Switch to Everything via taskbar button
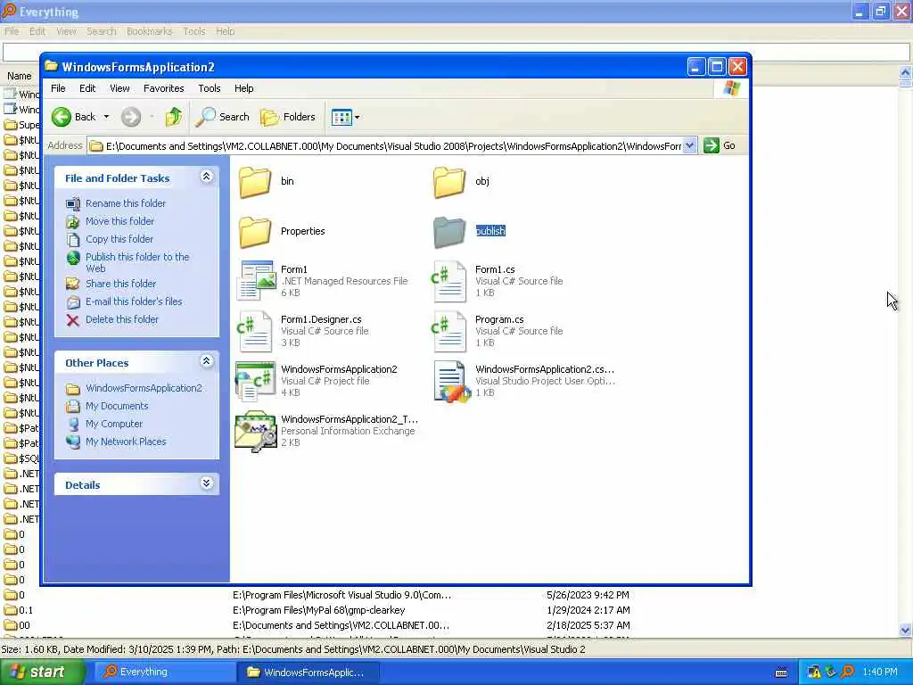 [x=165, y=673]
